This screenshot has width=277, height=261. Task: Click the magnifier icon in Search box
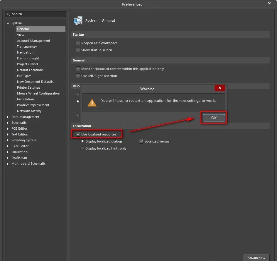[x=9, y=14]
